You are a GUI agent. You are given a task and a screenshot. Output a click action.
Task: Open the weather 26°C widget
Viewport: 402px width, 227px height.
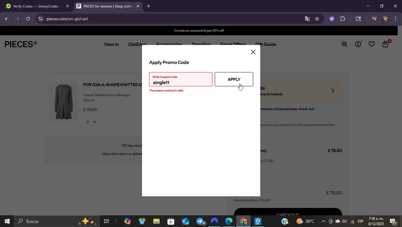[x=305, y=221]
